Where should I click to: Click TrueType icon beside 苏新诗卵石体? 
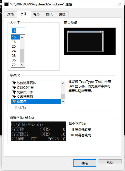coord(14,83)
